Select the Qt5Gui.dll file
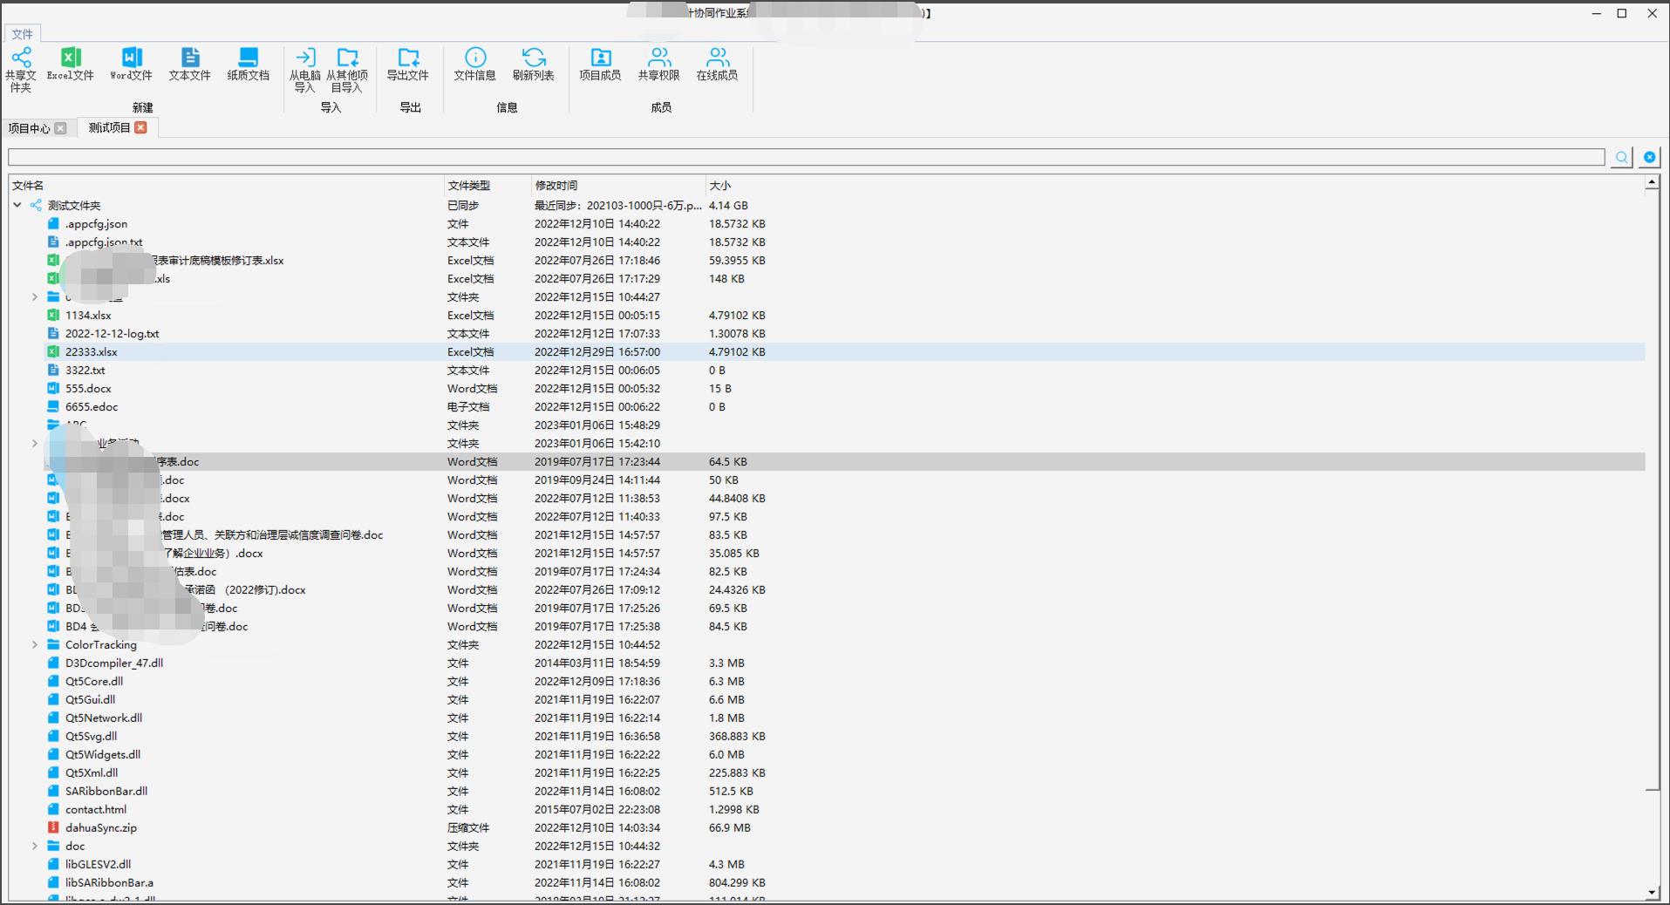This screenshot has height=905, width=1670. pos(90,699)
